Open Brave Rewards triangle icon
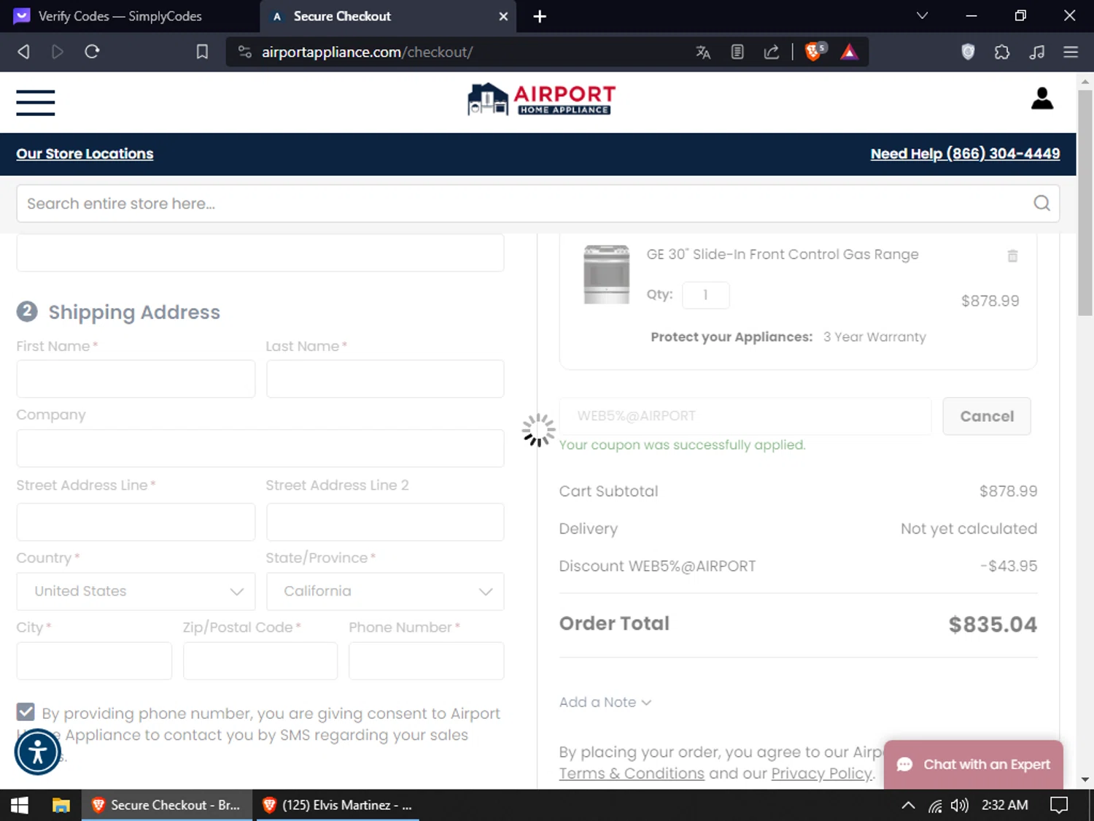This screenshot has width=1094, height=821. [849, 52]
